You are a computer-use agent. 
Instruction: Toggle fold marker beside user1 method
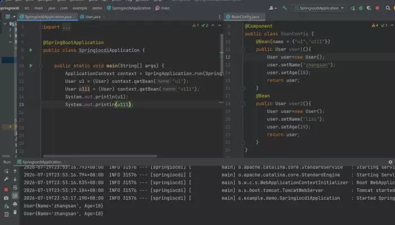(x=243, y=49)
